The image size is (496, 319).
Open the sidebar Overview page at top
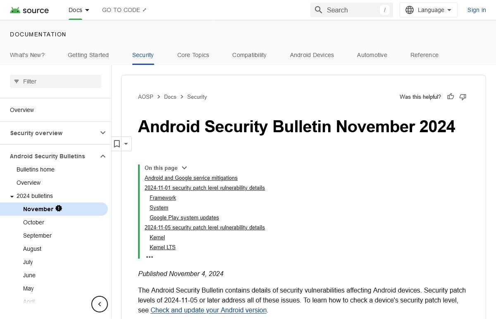click(x=22, y=110)
